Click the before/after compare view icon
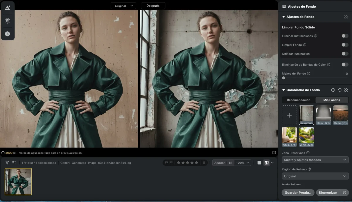 pos(266,163)
